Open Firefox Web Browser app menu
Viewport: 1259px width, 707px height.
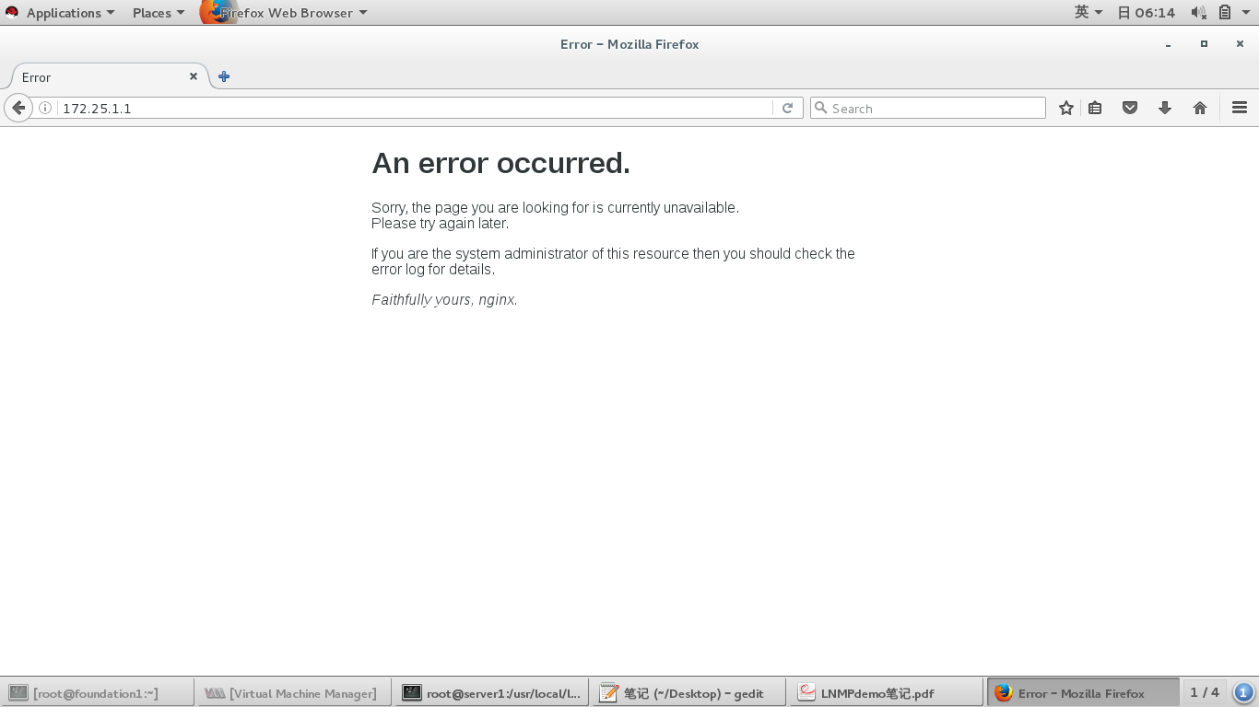click(284, 13)
